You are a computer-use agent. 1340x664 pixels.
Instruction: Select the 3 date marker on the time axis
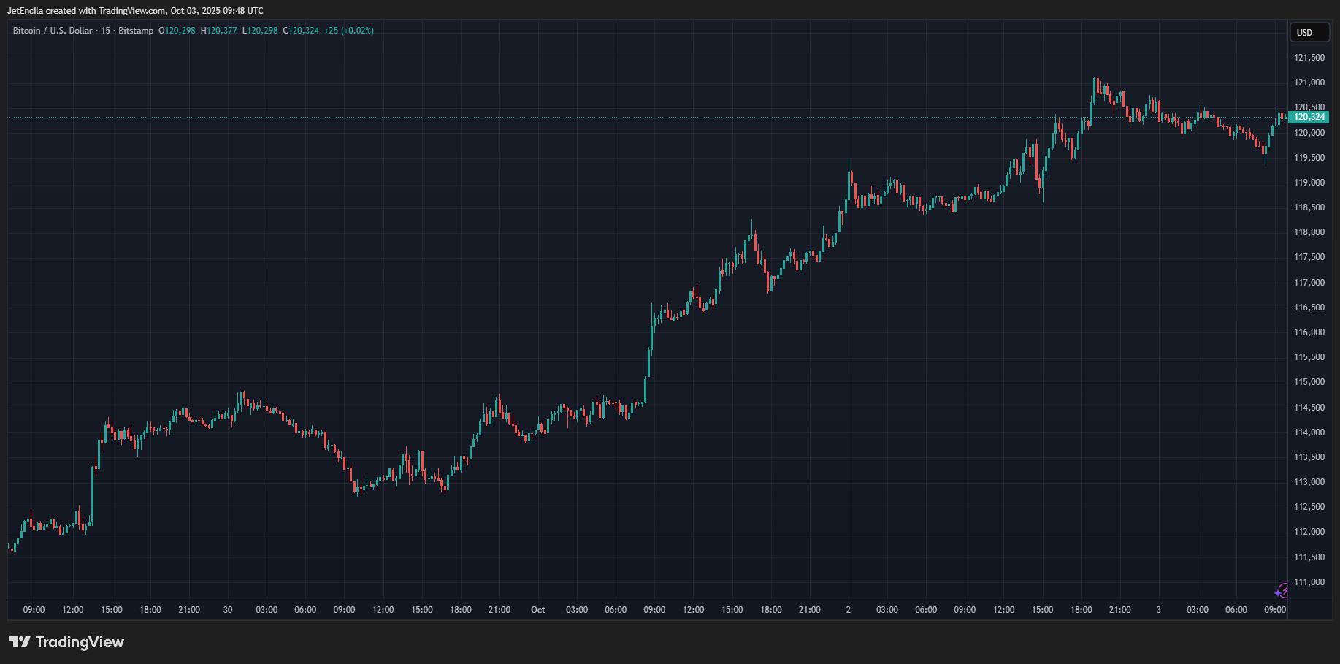(x=1158, y=610)
